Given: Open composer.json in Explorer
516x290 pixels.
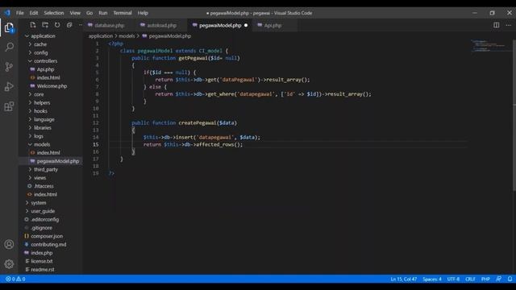Looking at the screenshot, I should coord(47,236).
